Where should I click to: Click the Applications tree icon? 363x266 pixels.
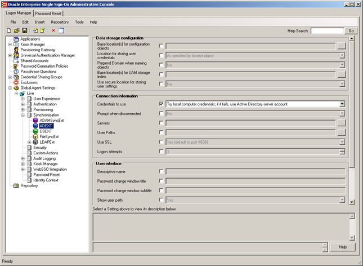click(x=16, y=39)
